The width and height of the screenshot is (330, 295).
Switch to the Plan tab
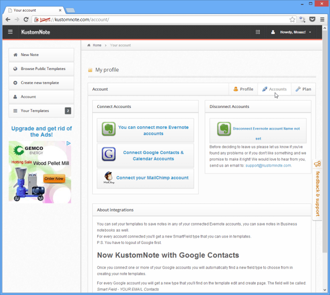click(x=303, y=89)
